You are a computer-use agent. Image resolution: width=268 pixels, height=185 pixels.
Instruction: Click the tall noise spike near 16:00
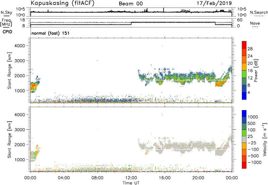pos(163,10)
